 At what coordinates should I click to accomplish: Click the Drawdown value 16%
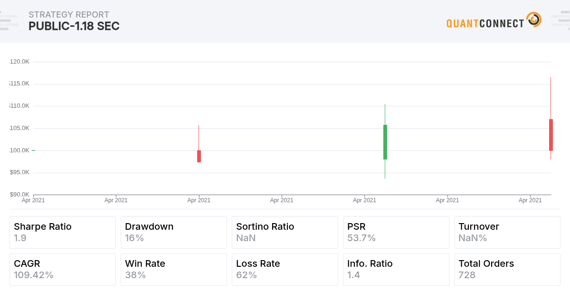134,238
